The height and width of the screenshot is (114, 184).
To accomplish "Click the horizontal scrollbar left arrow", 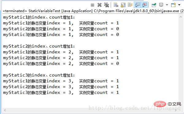I will coord(5,110).
